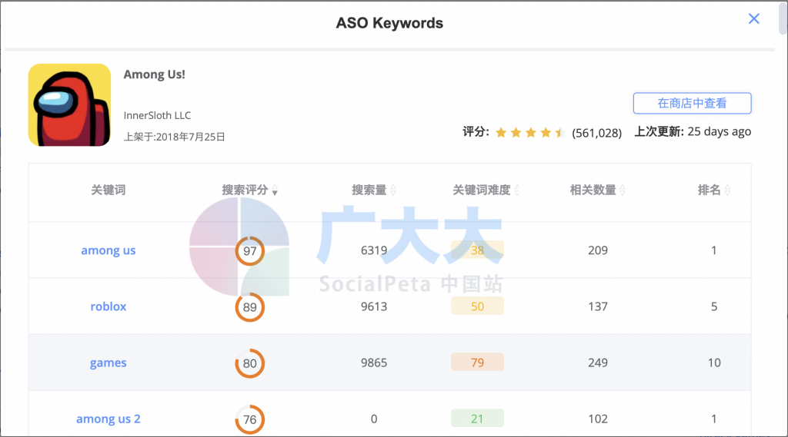Screen dimensions: 788x437
Task: Click the 'Among Us!' app title
Action: tap(154, 74)
